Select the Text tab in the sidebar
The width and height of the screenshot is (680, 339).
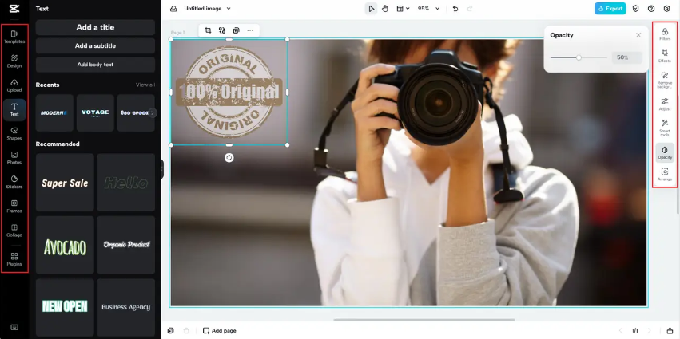coord(14,109)
